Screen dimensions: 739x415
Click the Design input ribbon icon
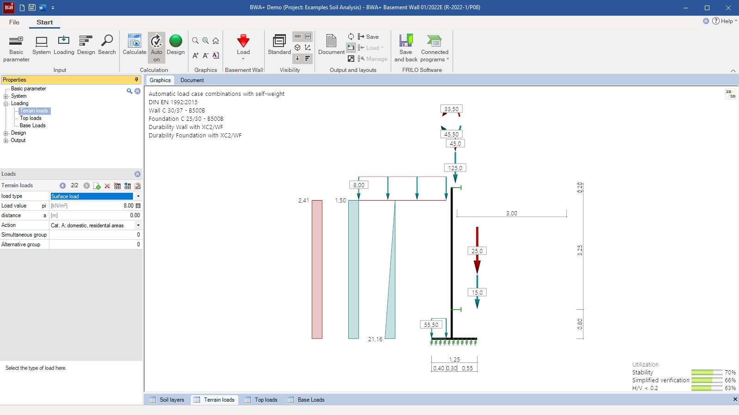coord(86,45)
